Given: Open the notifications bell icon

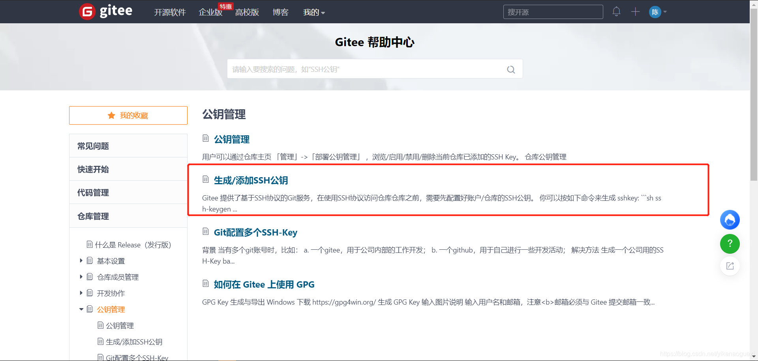Looking at the screenshot, I should 616,11.
